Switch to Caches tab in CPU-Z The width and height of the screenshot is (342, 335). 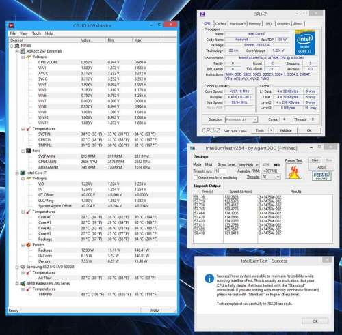click(x=220, y=24)
